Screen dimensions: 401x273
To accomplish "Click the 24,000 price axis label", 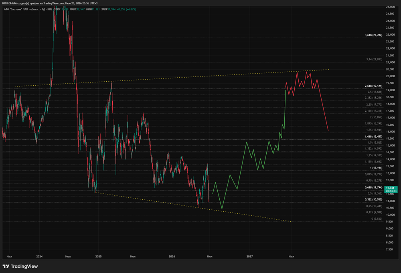I will tap(390, 21).
